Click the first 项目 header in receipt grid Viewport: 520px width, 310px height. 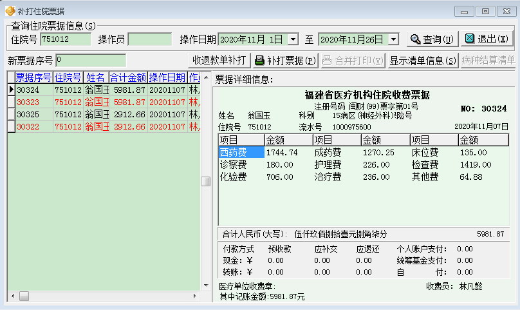pyautogui.click(x=241, y=140)
